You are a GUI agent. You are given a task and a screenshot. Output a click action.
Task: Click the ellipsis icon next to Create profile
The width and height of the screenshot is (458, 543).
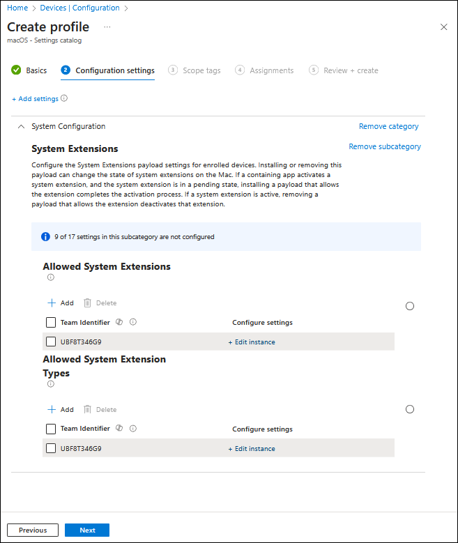(107, 27)
